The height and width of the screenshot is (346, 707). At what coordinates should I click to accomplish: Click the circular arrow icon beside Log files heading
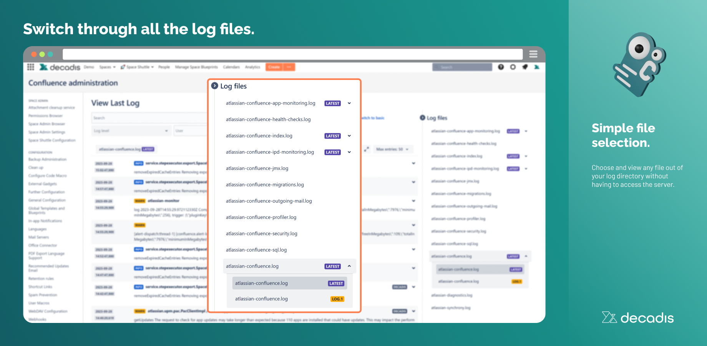(x=214, y=86)
